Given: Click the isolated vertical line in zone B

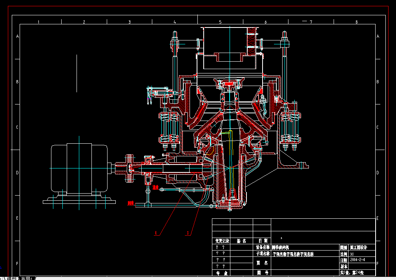Looking at the screenshot, I should pyautogui.click(x=77, y=73).
